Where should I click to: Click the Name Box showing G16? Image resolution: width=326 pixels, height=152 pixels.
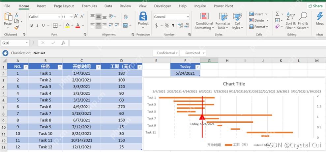click(x=15, y=43)
